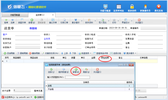Click the 确认开单 save icon
Image resolution: width=168 pixels, height=100 pixels.
(x=53, y=21)
